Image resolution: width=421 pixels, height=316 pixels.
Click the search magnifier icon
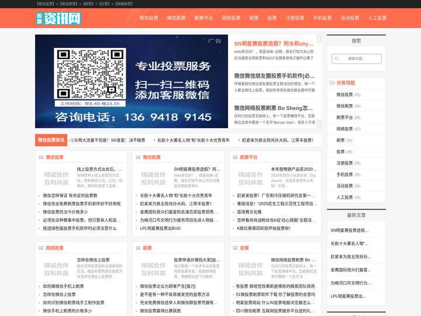click(x=336, y=59)
